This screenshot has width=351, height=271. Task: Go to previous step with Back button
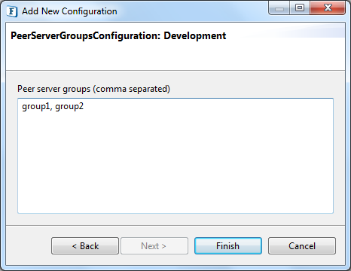click(85, 246)
